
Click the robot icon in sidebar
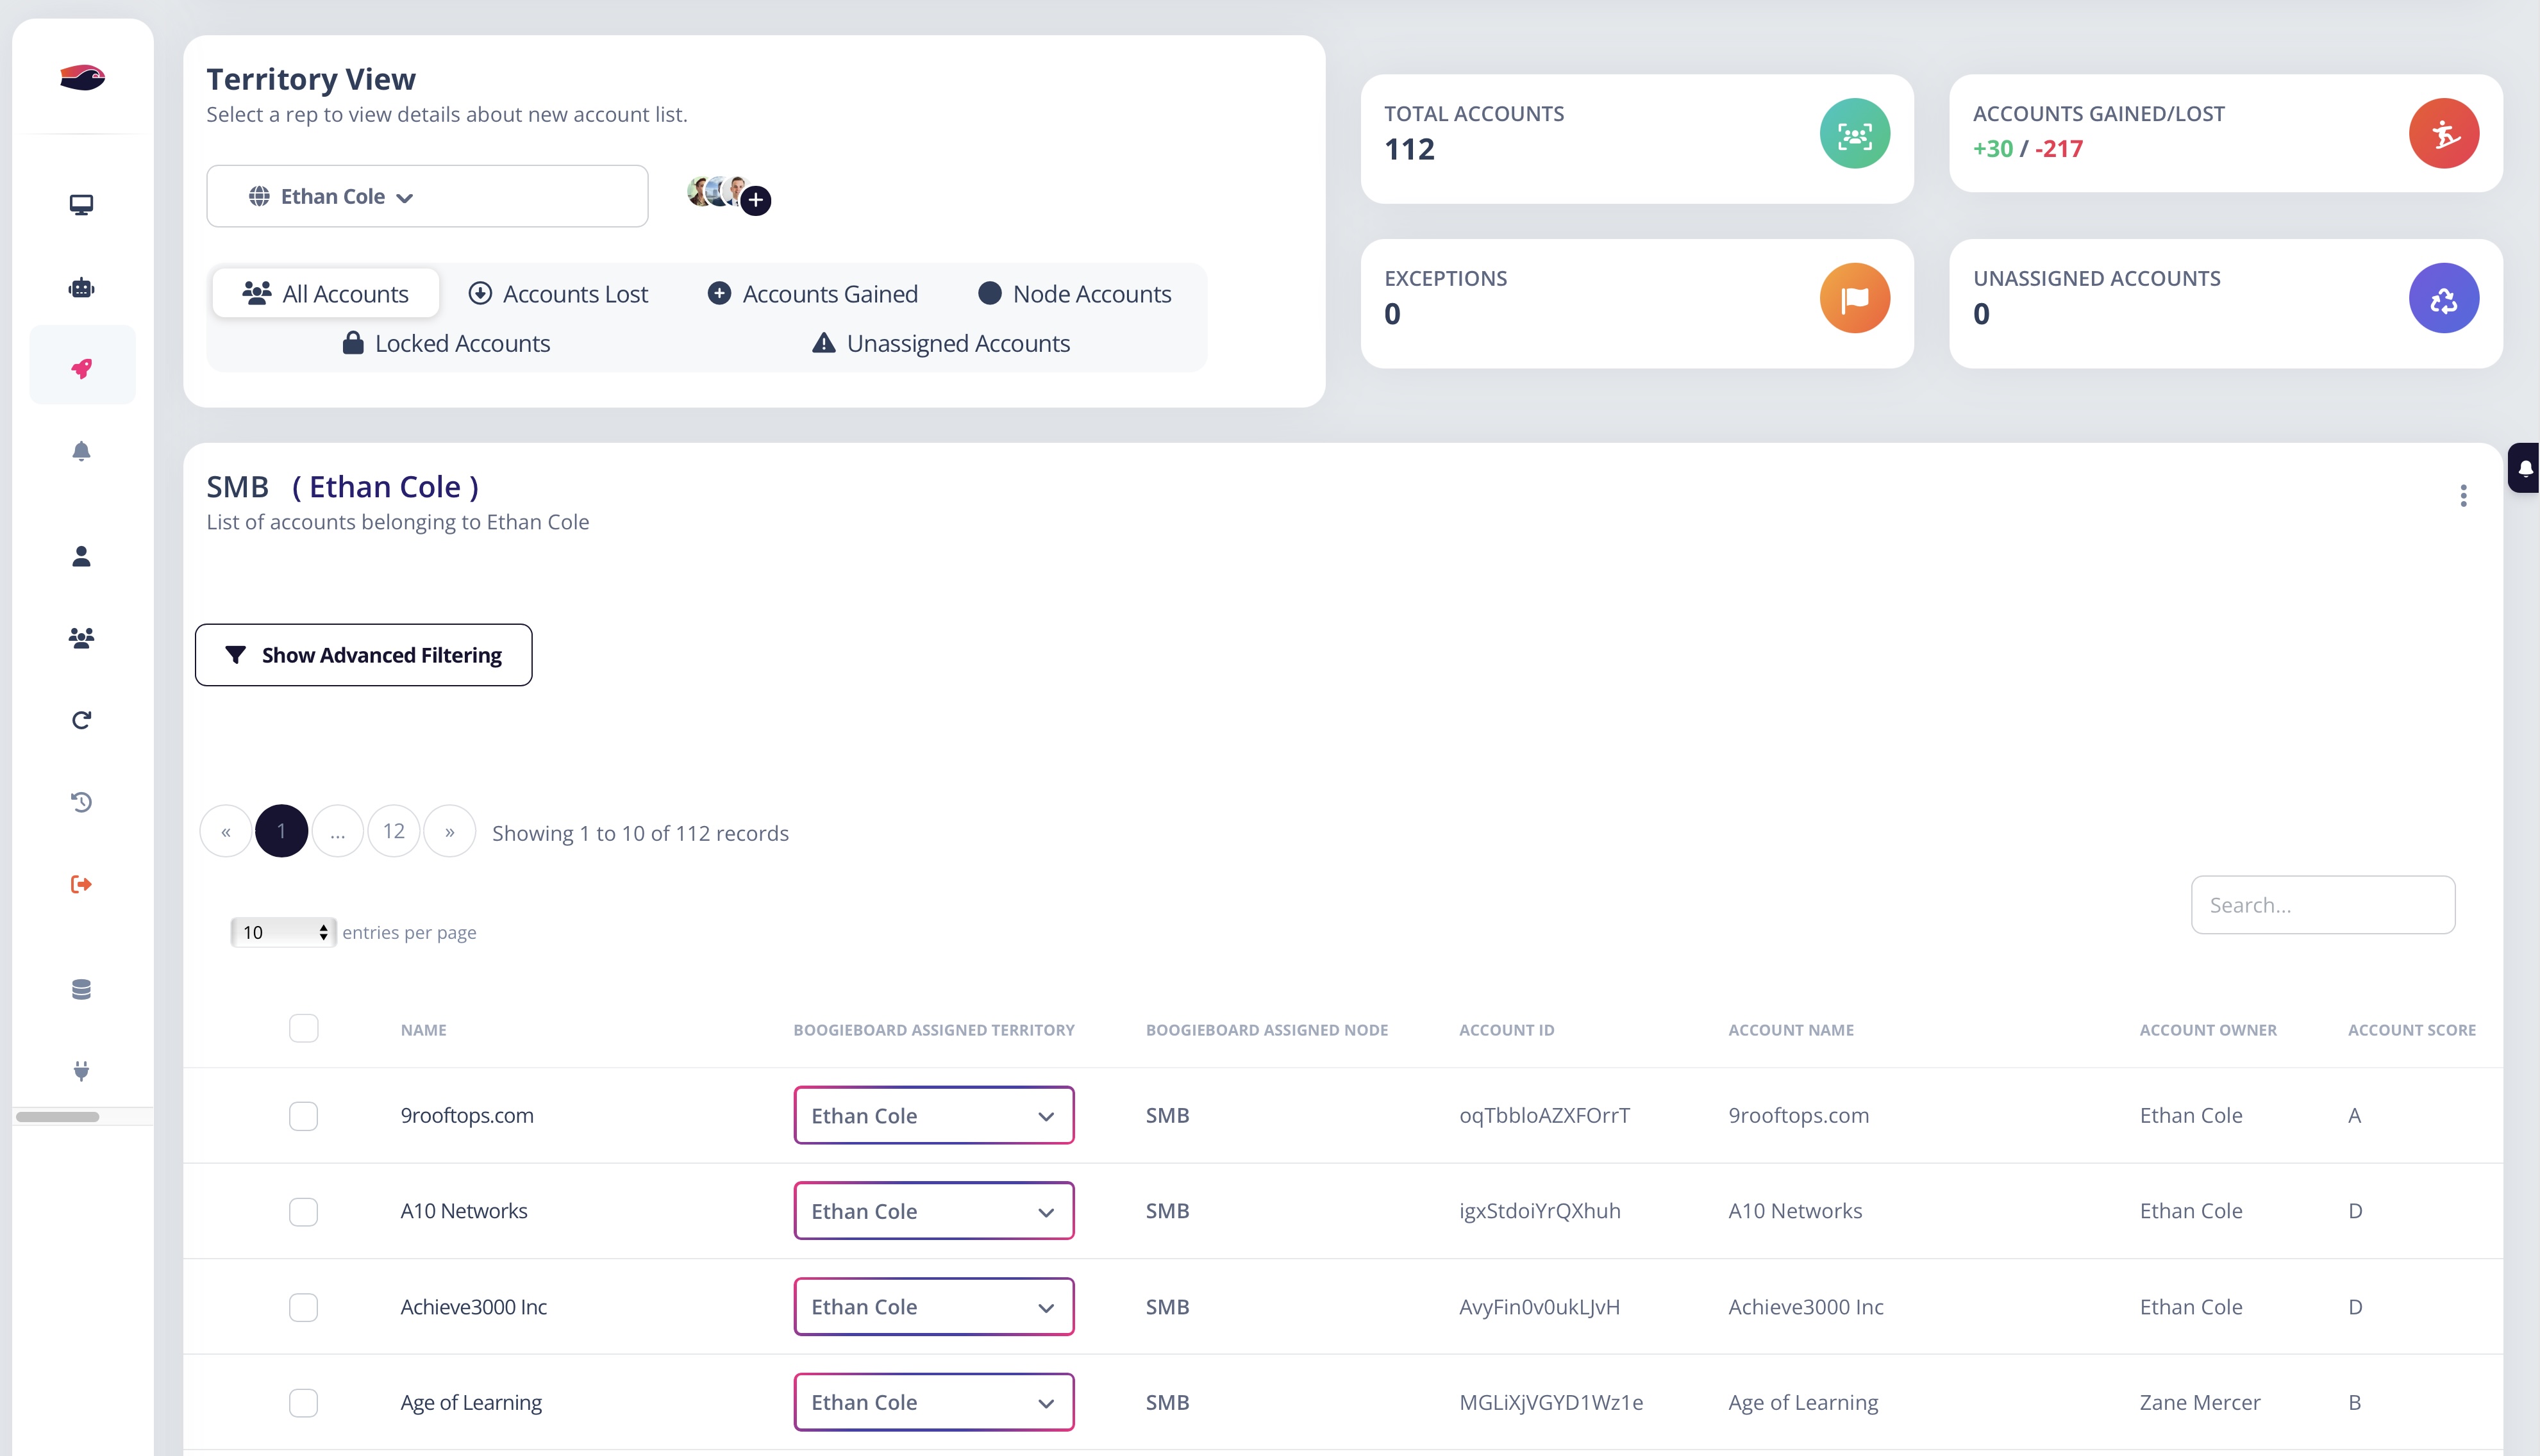pos(81,288)
